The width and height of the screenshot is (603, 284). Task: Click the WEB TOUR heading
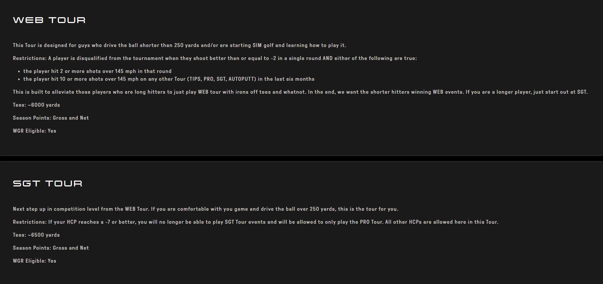pyautogui.click(x=49, y=20)
